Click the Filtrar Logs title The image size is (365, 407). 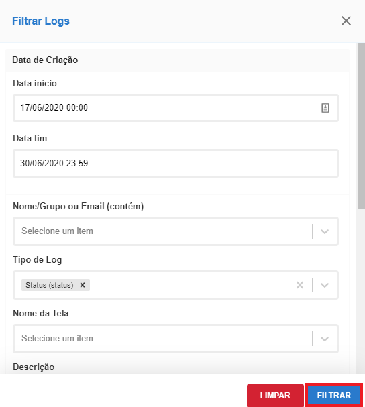click(x=41, y=21)
